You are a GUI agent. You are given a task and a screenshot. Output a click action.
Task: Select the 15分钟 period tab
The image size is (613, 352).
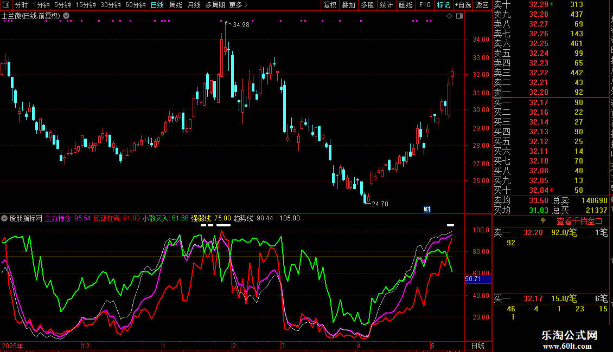click(x=85, y=5)
